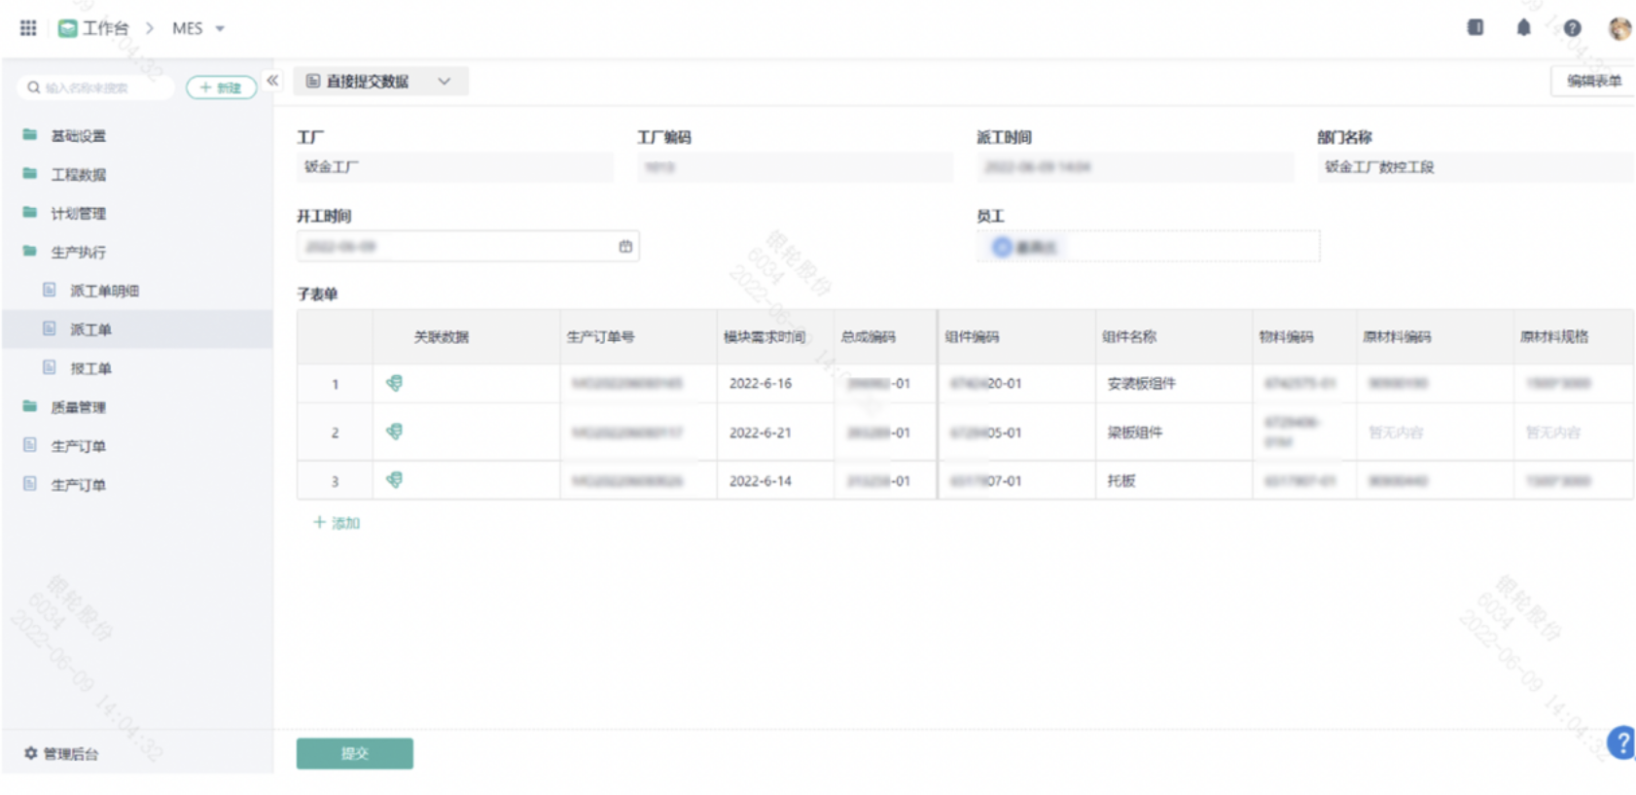Click the 生产订单号 column header

pos(638,337)
